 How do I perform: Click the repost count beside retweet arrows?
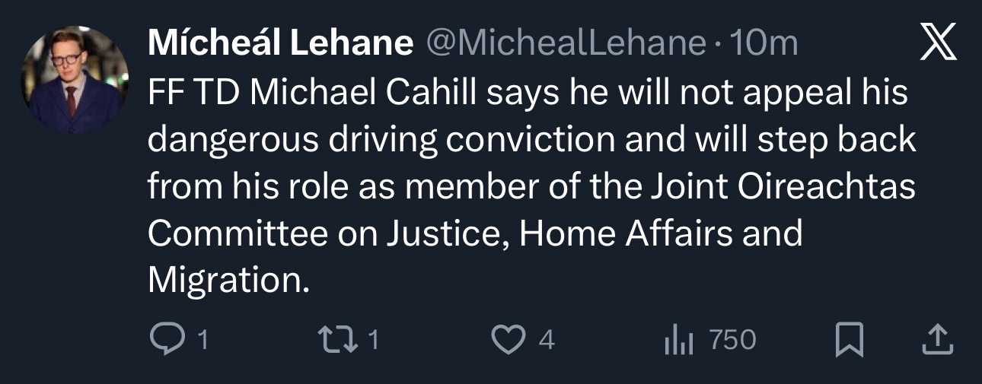372,340
